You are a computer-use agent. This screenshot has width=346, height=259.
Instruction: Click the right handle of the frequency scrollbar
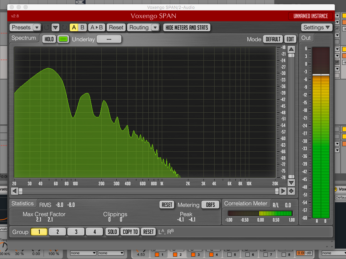[x=277, y=191]
